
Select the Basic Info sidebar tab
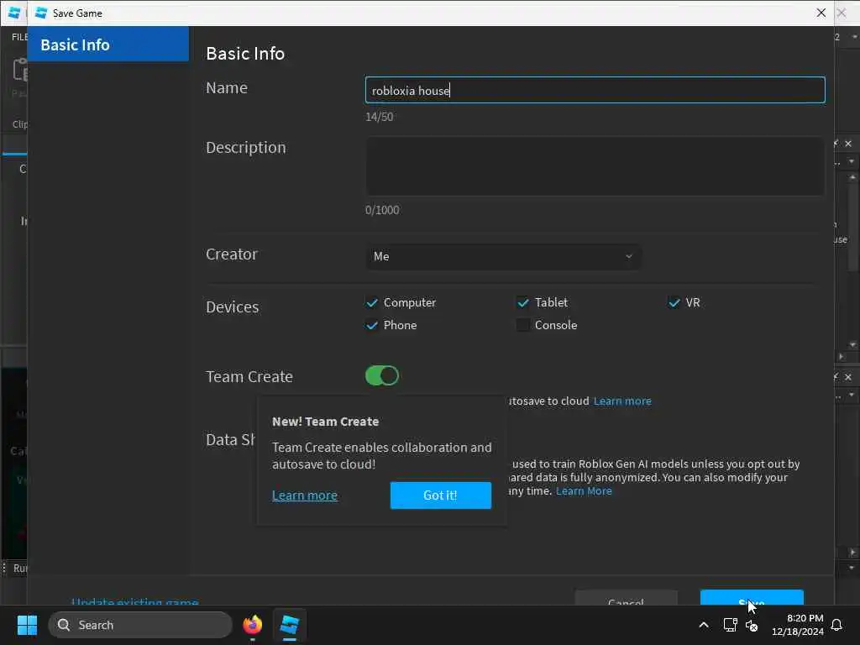click(108, 45)
